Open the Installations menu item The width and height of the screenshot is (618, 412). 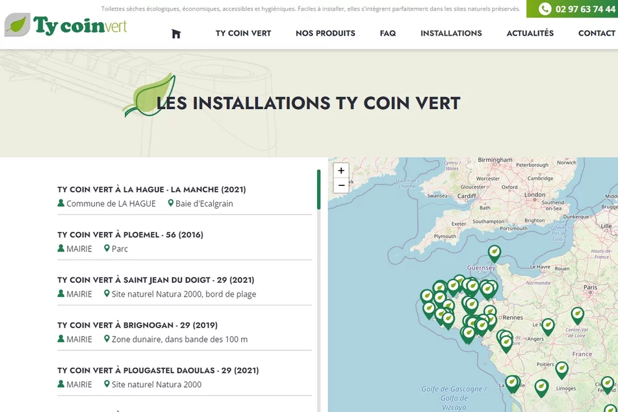click(451, 33)
